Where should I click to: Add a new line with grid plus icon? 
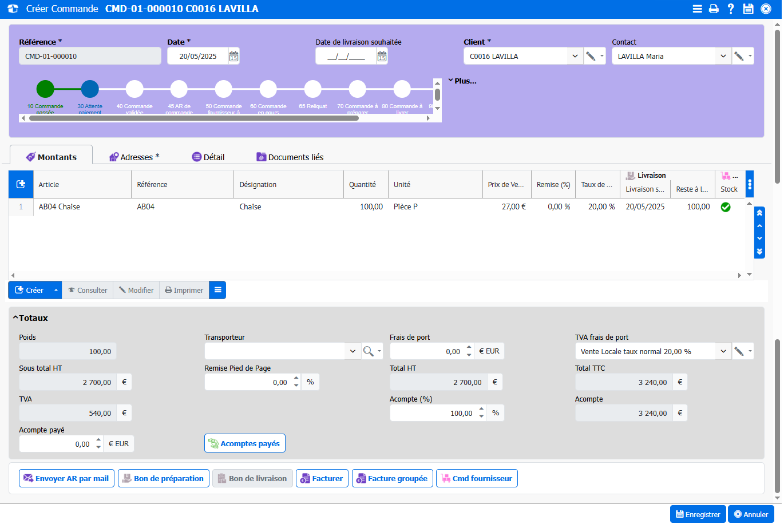coord(21,184)
